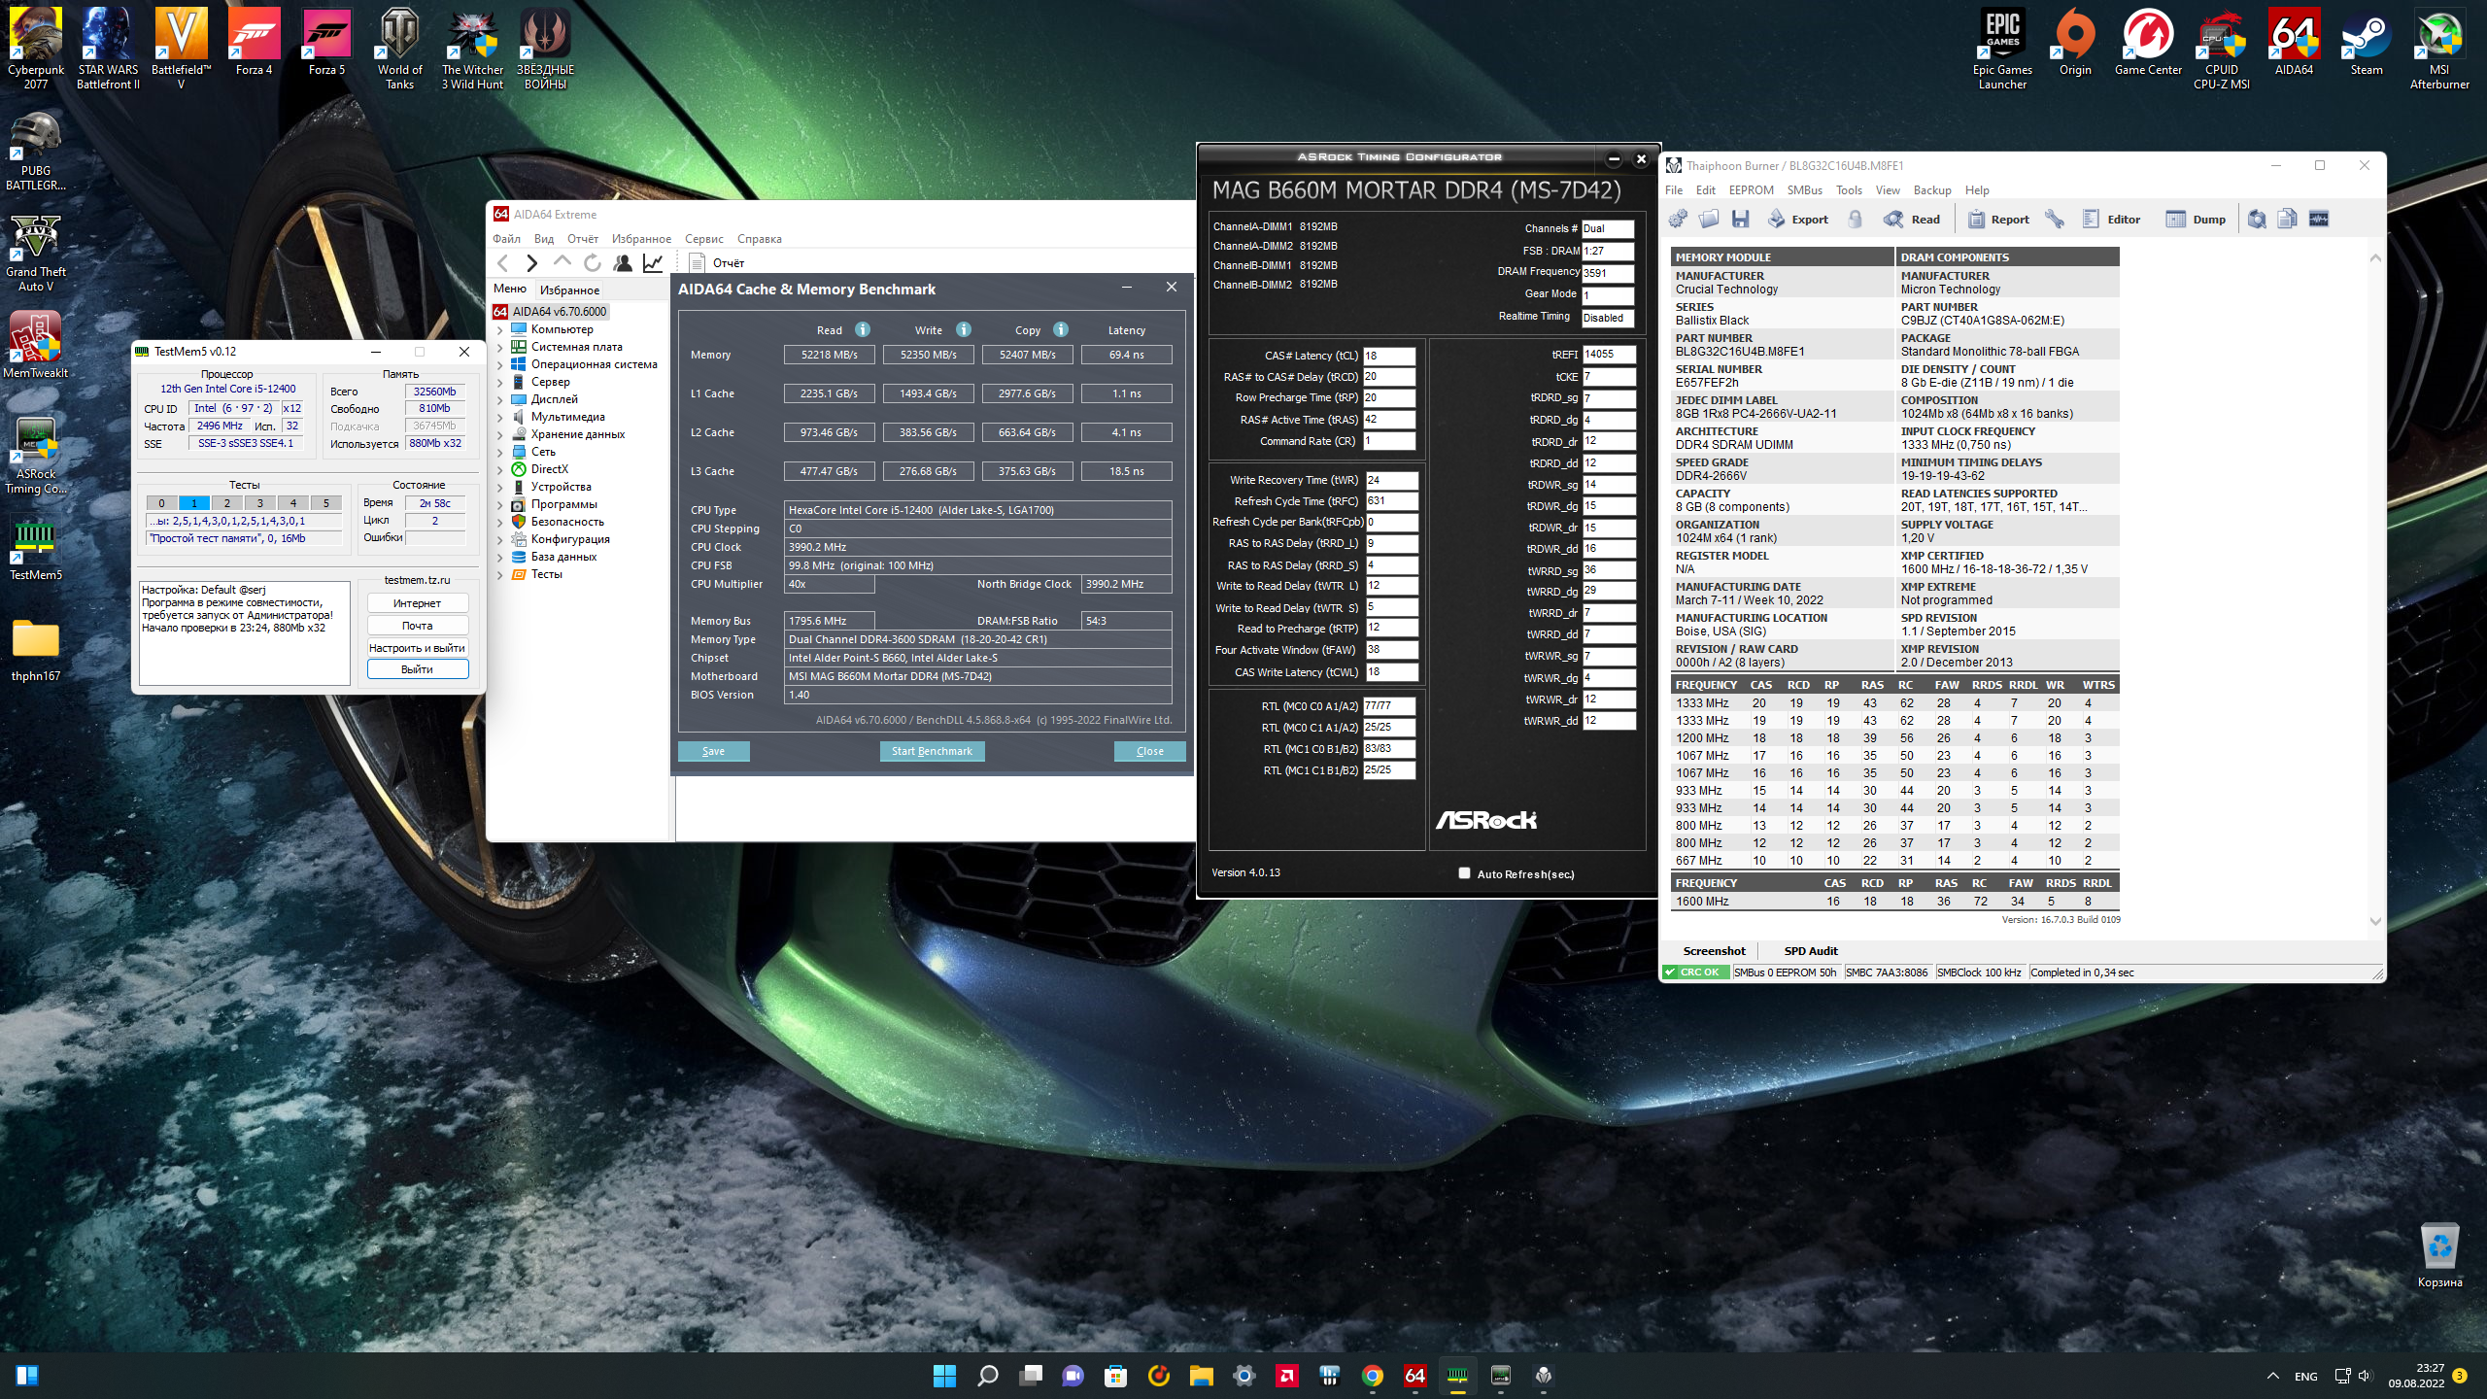
Task: Expand the Системная плата tree node
Action: click(x=500, y=348)
